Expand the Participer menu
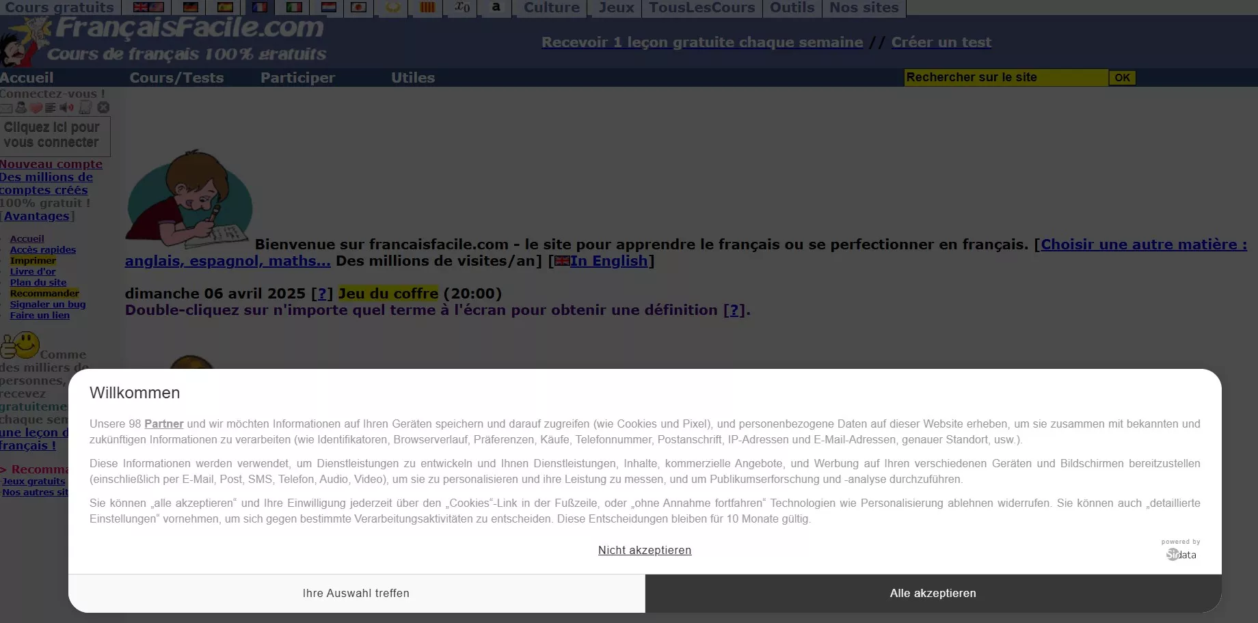This screenshot has width=1258, height=623. (x=297, y=77)
